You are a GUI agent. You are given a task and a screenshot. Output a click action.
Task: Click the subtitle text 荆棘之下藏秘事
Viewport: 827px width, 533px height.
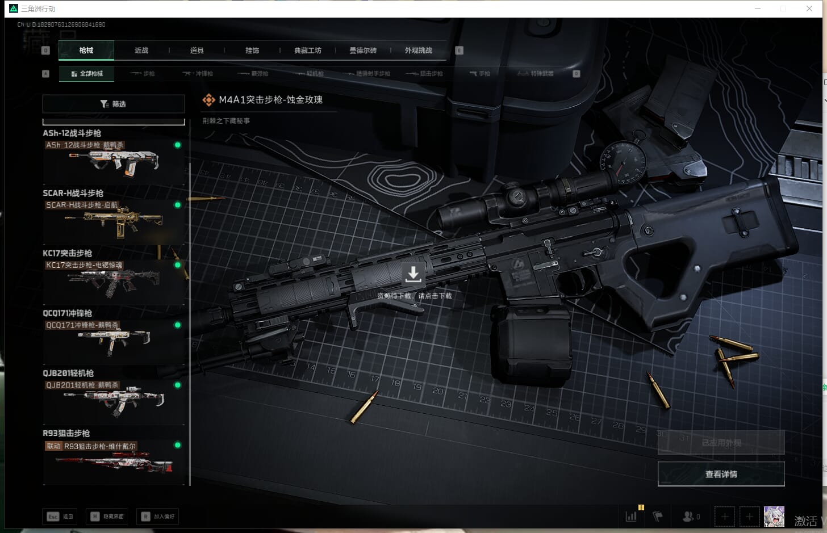tap(226, 121)
